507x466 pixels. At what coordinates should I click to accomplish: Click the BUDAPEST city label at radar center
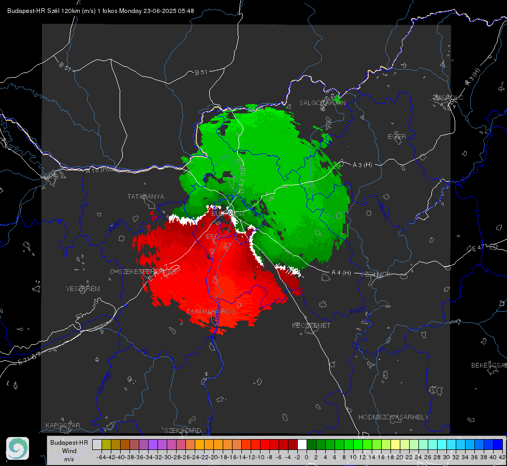coord(228,214)
